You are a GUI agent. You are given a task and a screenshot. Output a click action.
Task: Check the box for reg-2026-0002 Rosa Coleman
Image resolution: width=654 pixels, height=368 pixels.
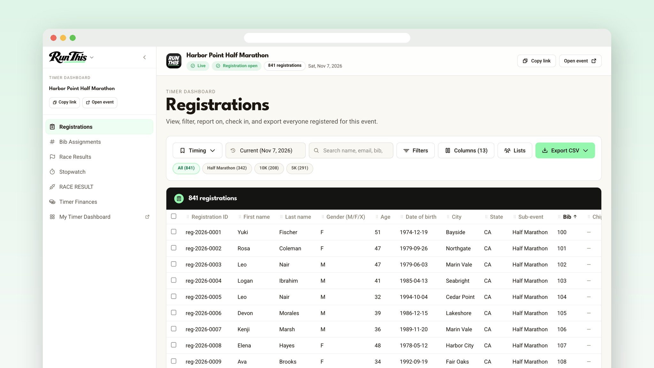[174, 248]
